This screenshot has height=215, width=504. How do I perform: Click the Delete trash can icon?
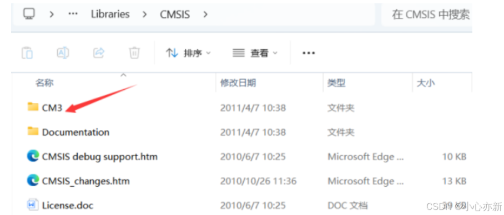coord(134,53)
